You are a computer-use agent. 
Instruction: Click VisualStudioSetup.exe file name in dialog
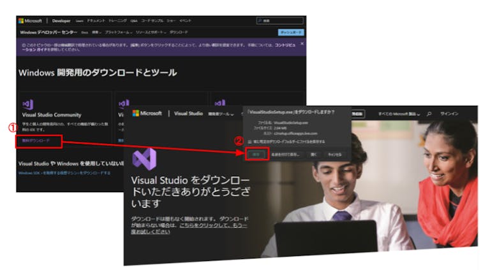[x=291, y=123]
